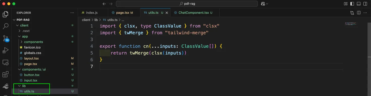
Task: Open the Tailwind-style wave icon in activity bar
Action: coord(5,86)
